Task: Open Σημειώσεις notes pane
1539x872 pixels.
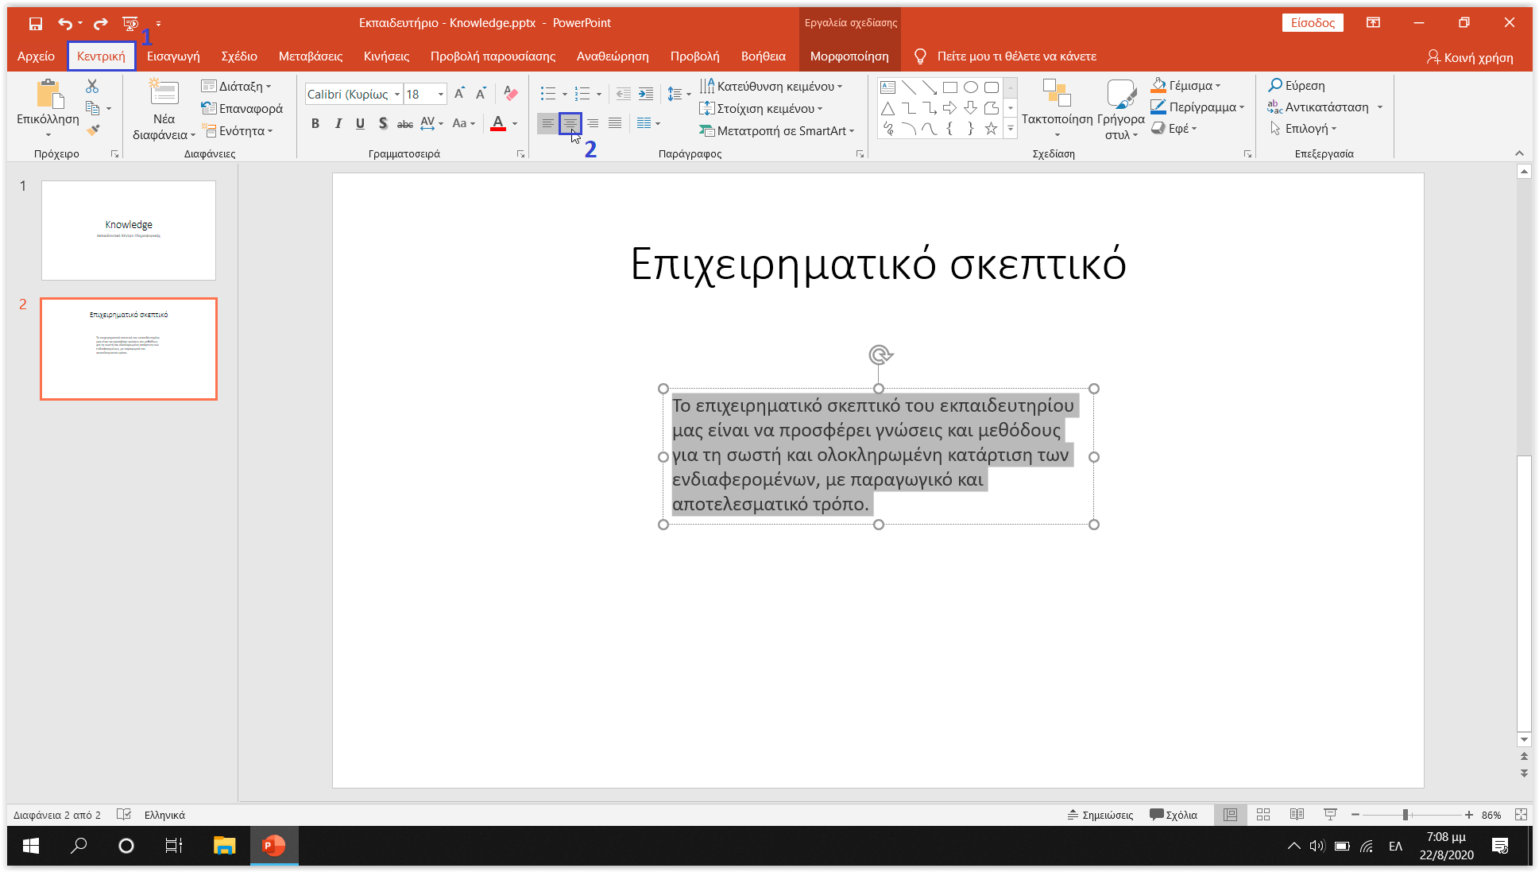Action: pos(1100,815)
